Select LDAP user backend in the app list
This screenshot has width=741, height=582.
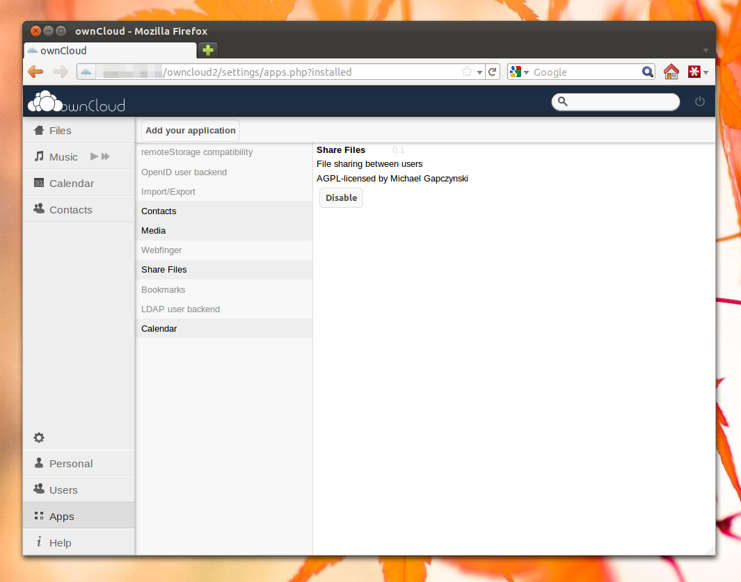pos(223,309)
